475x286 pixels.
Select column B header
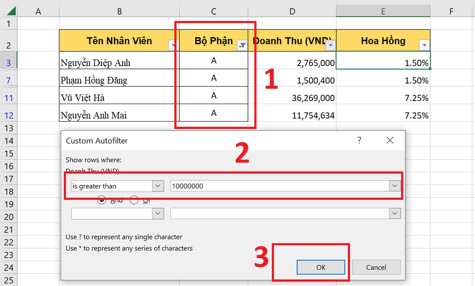pyautogui.click(x=119, y=12)
